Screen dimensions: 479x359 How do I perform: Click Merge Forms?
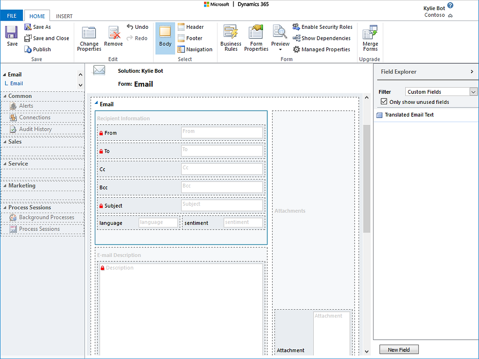tap(370, 38)
